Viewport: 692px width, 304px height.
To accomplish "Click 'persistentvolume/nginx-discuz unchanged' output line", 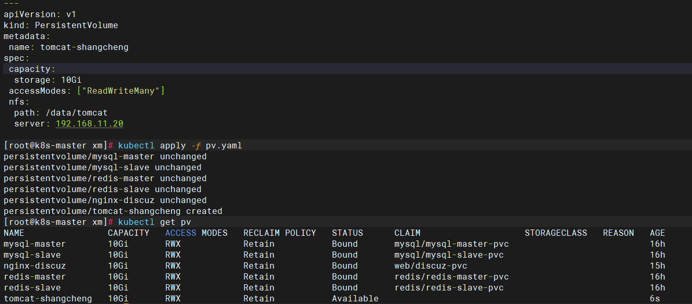I will click(x=105, y=200).
